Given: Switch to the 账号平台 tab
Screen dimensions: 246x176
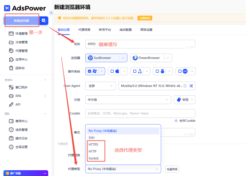Looking at the screenshot, I should click(105, 30).
